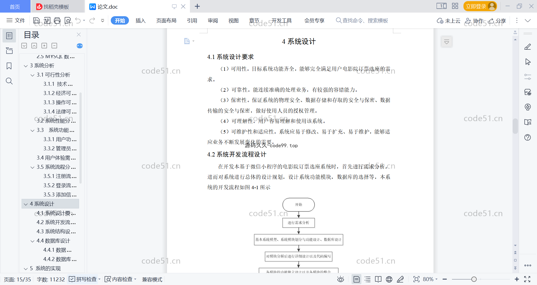Viewport: 537px width, 285px height.
Task: Open the help question mark icon
Action: [528, 137]
